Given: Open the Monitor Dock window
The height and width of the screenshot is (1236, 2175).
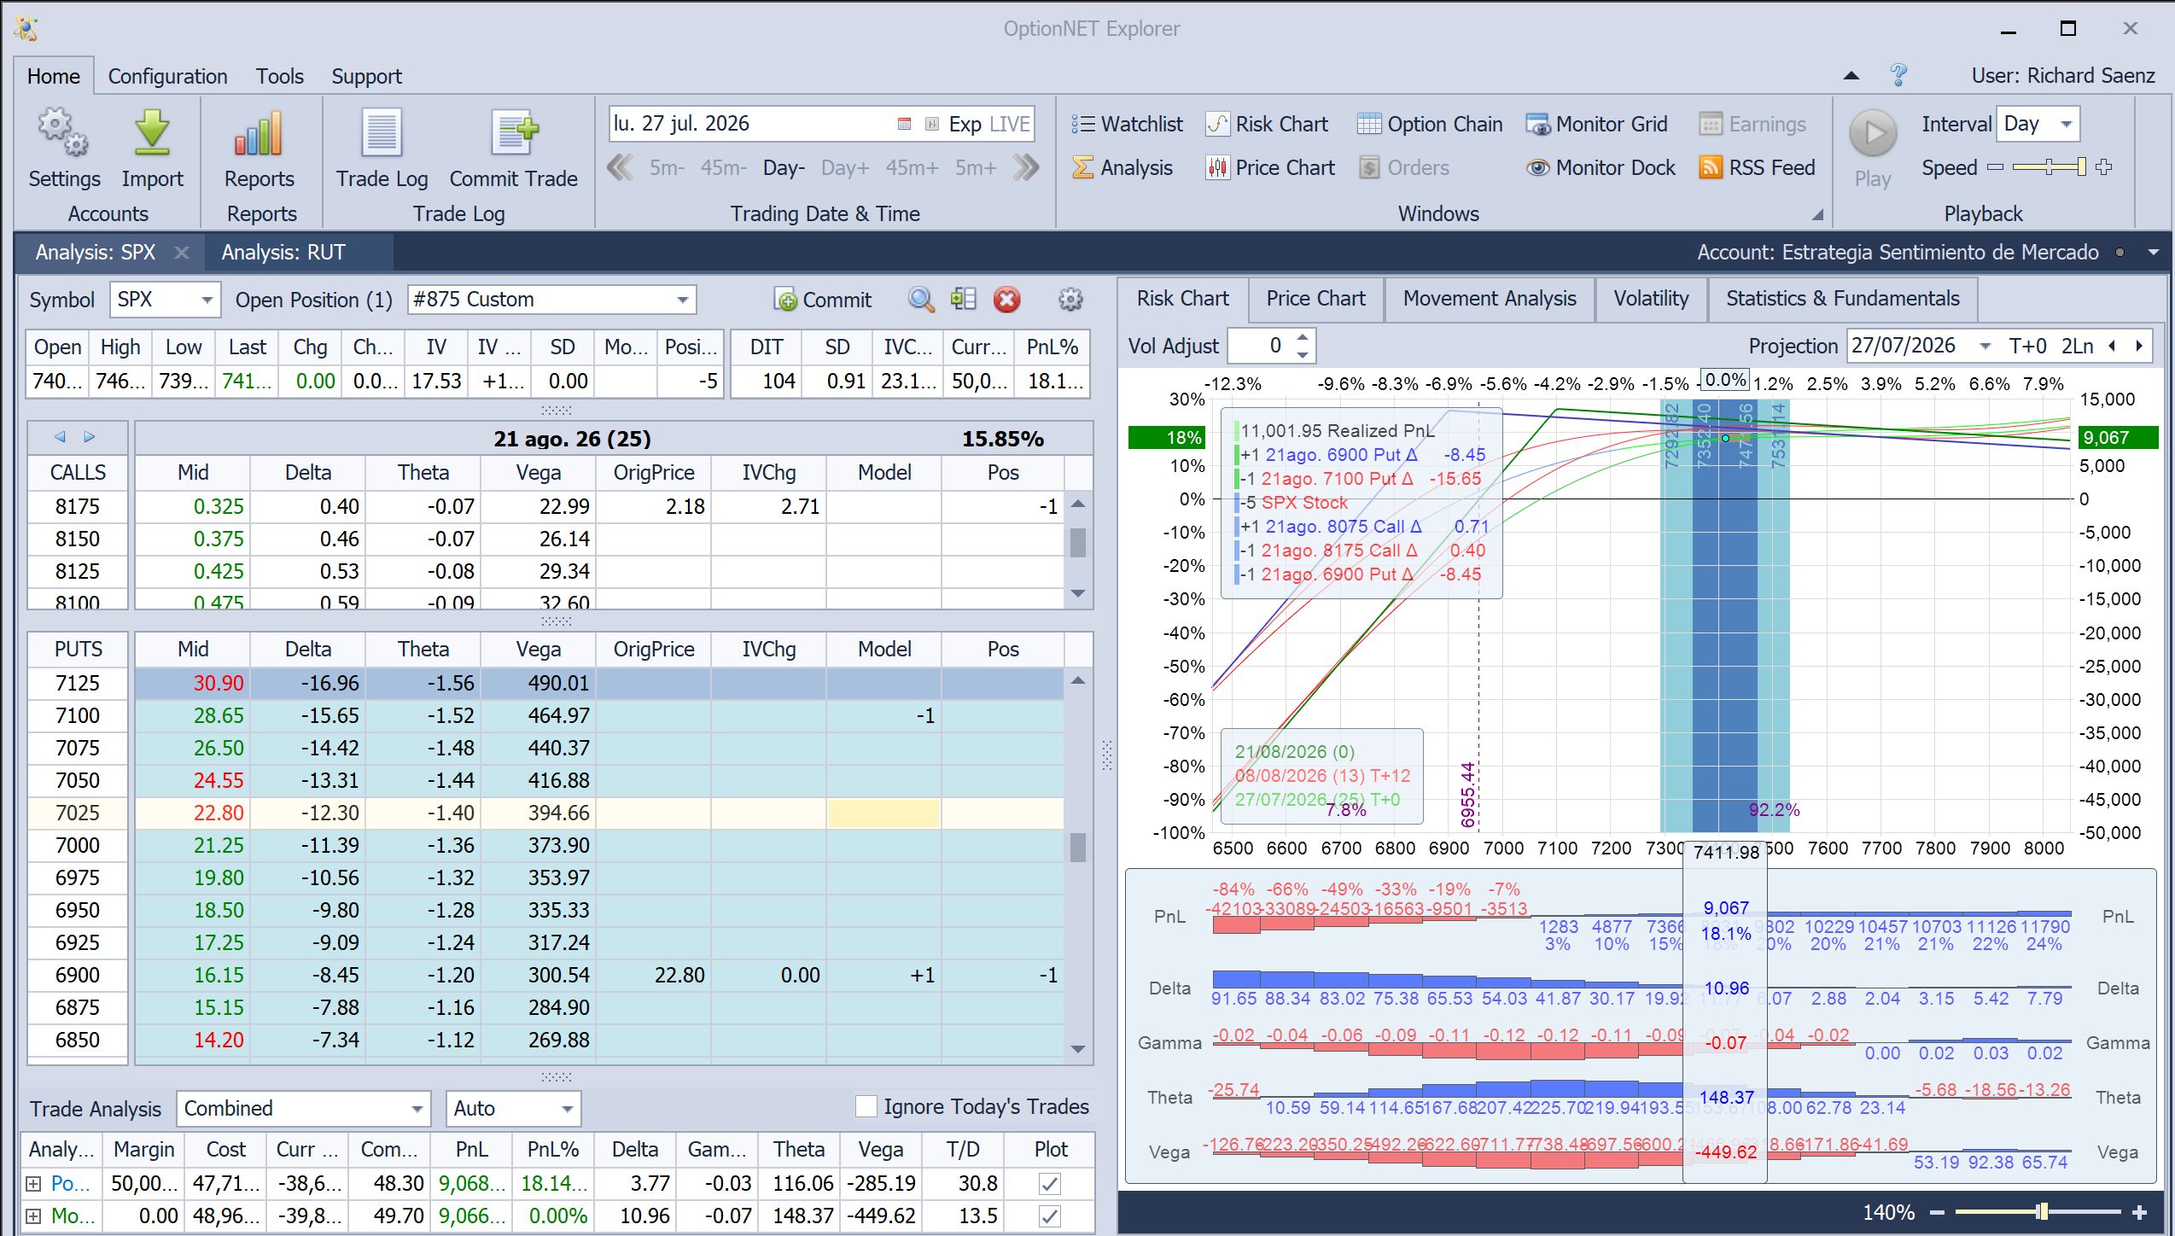Looking at the screenshot, I should coord(1601,168).
